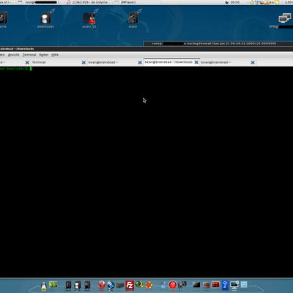Switch to the de.indyme taskbar window
This screenshot has width=293, height=293.
click(89, 2)
